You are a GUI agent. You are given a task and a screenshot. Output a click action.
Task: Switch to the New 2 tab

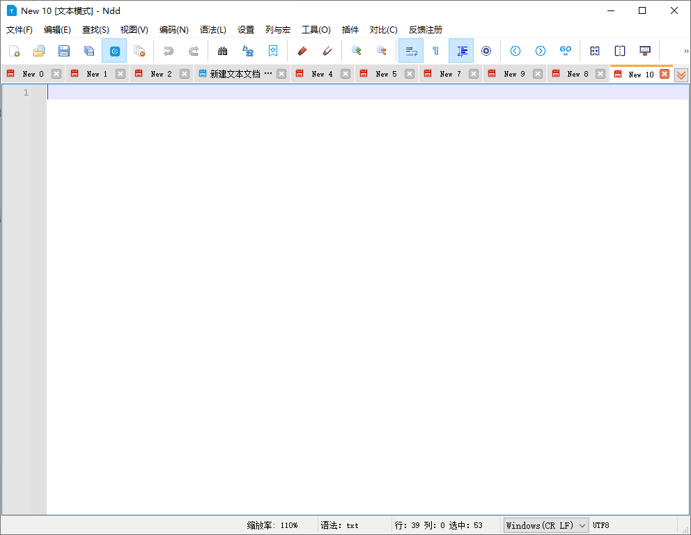pyautogui.click(x=161, y=74)
